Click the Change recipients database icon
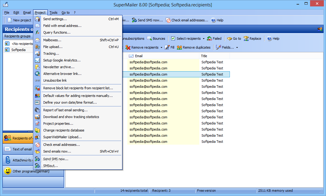Viewport: 326px width, 196px height. [37, 130]
